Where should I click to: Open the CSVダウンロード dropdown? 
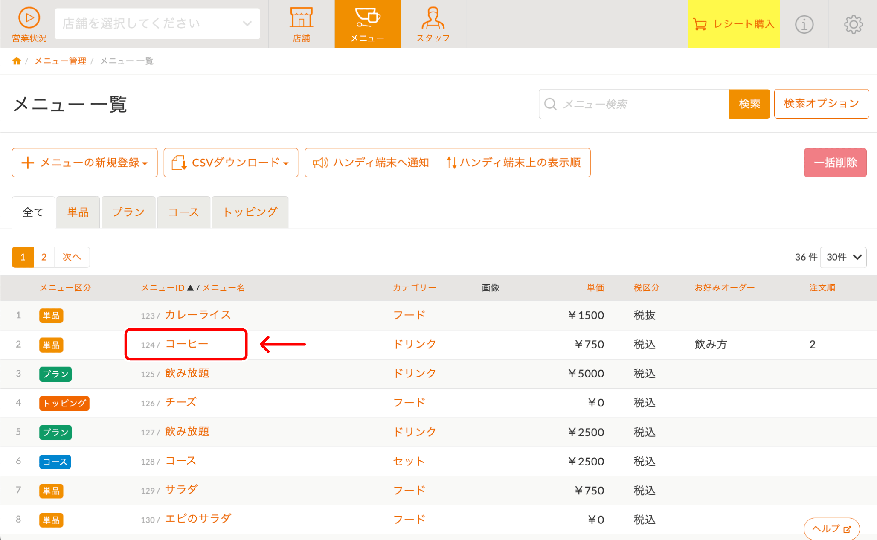click(x=231, y=163)
